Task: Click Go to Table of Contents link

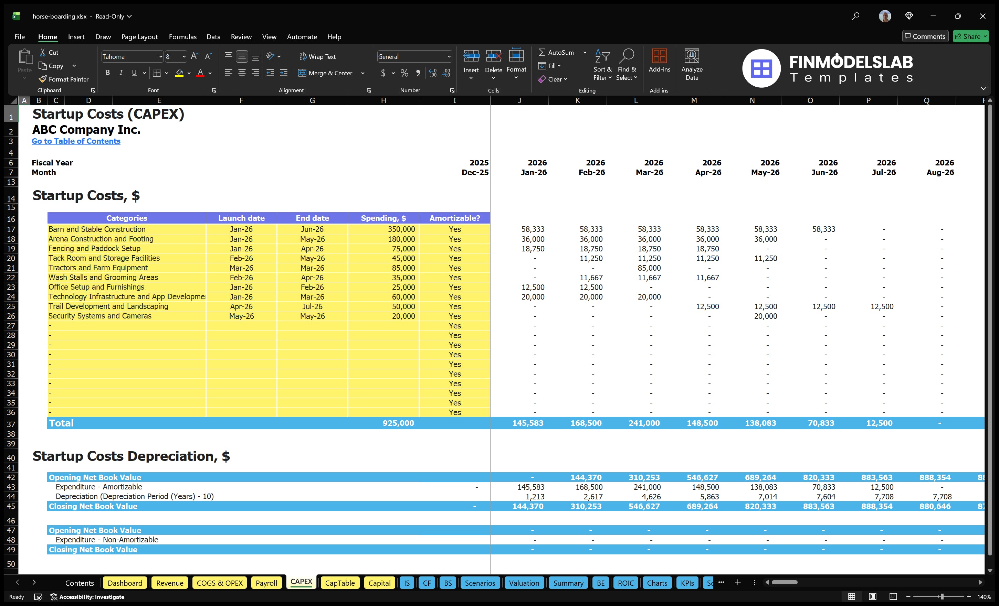Action: tap(76, 141)
